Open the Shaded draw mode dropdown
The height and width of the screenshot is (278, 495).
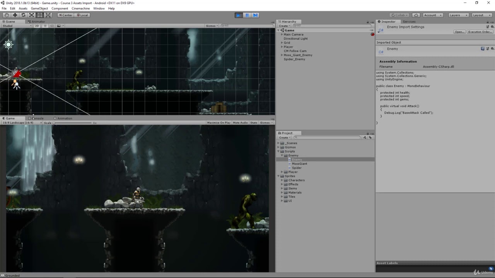pos(17,26)
